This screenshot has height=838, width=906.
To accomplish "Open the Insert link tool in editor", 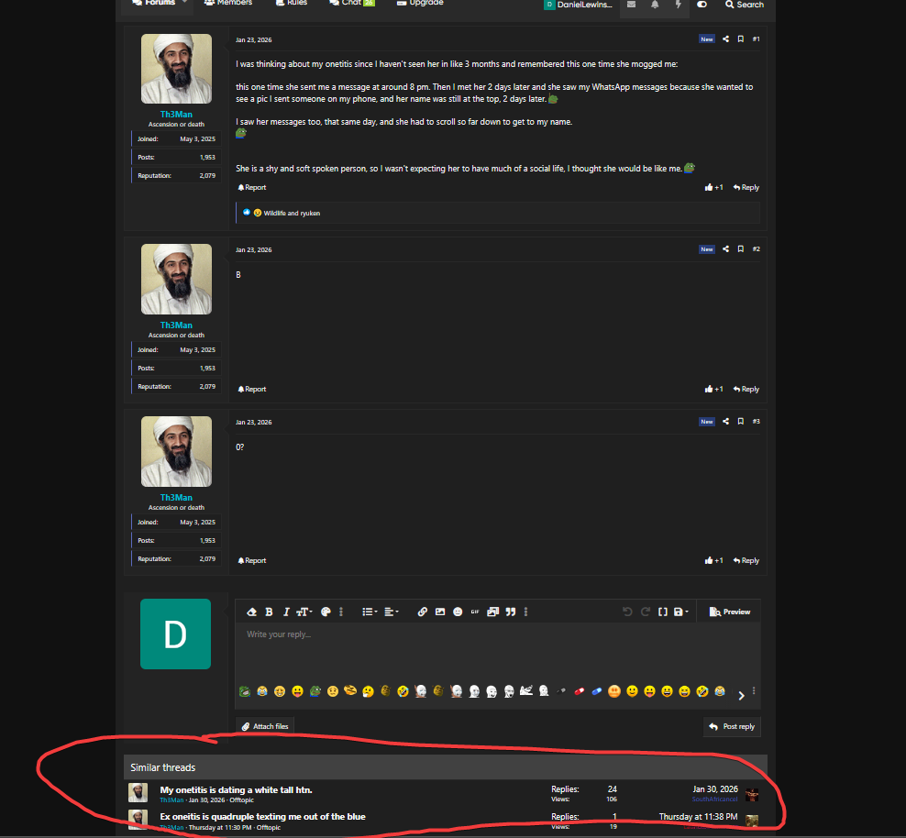I will pos(422,612).
